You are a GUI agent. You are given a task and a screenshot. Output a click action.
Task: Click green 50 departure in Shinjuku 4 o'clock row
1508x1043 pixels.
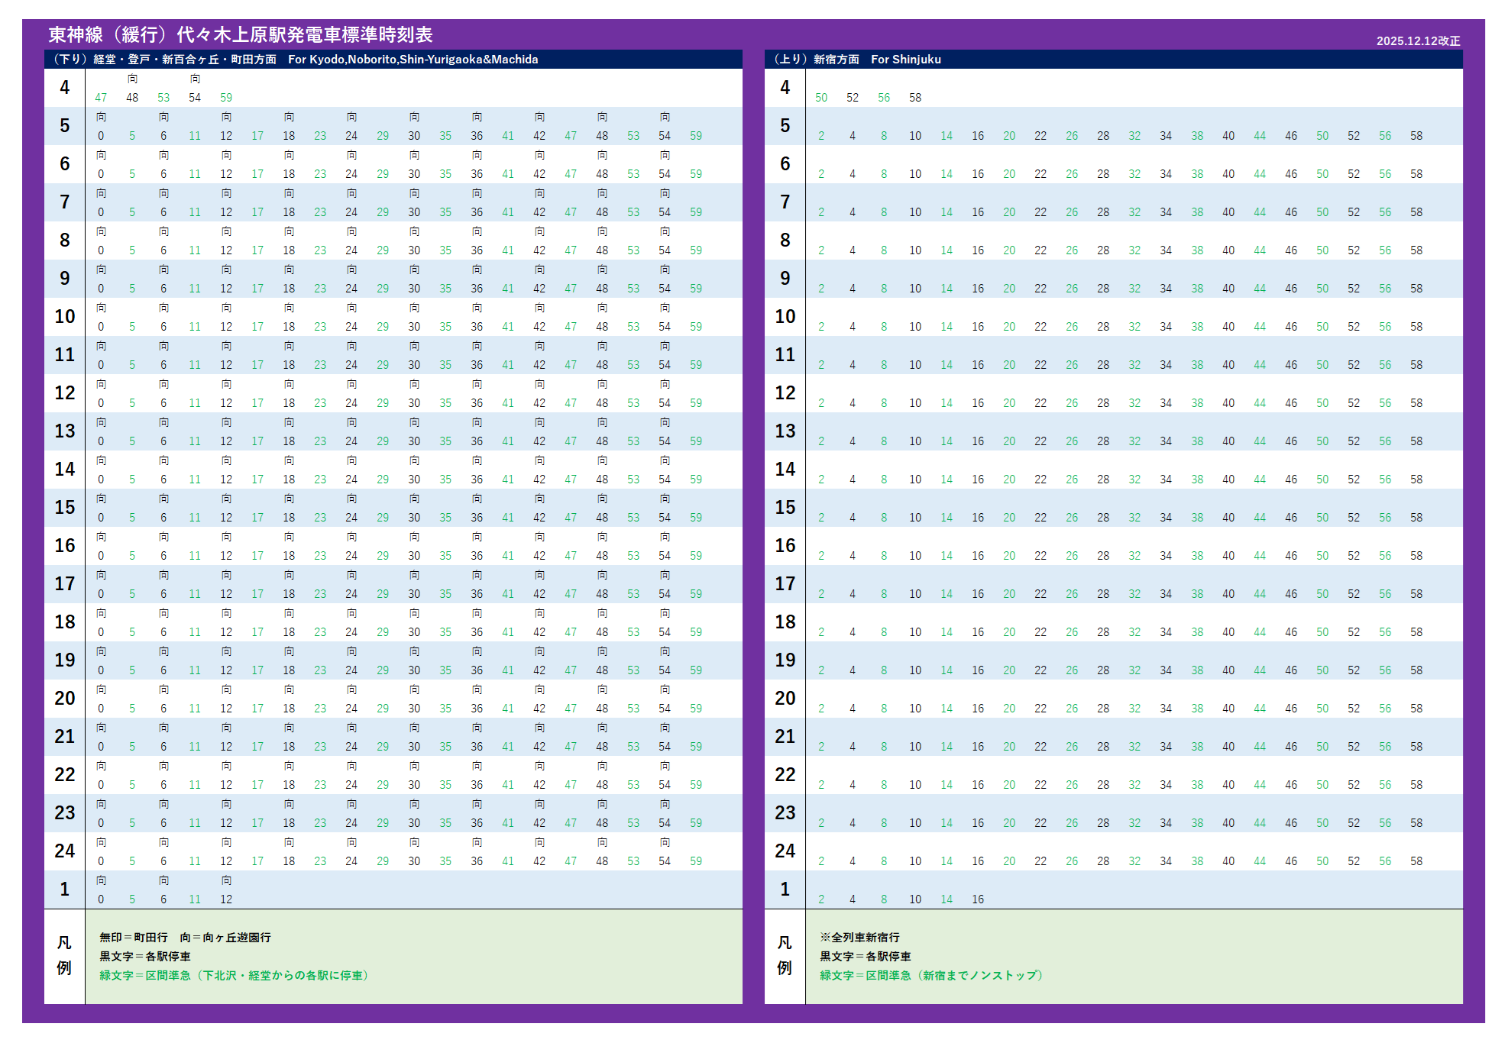click(821, 98)
